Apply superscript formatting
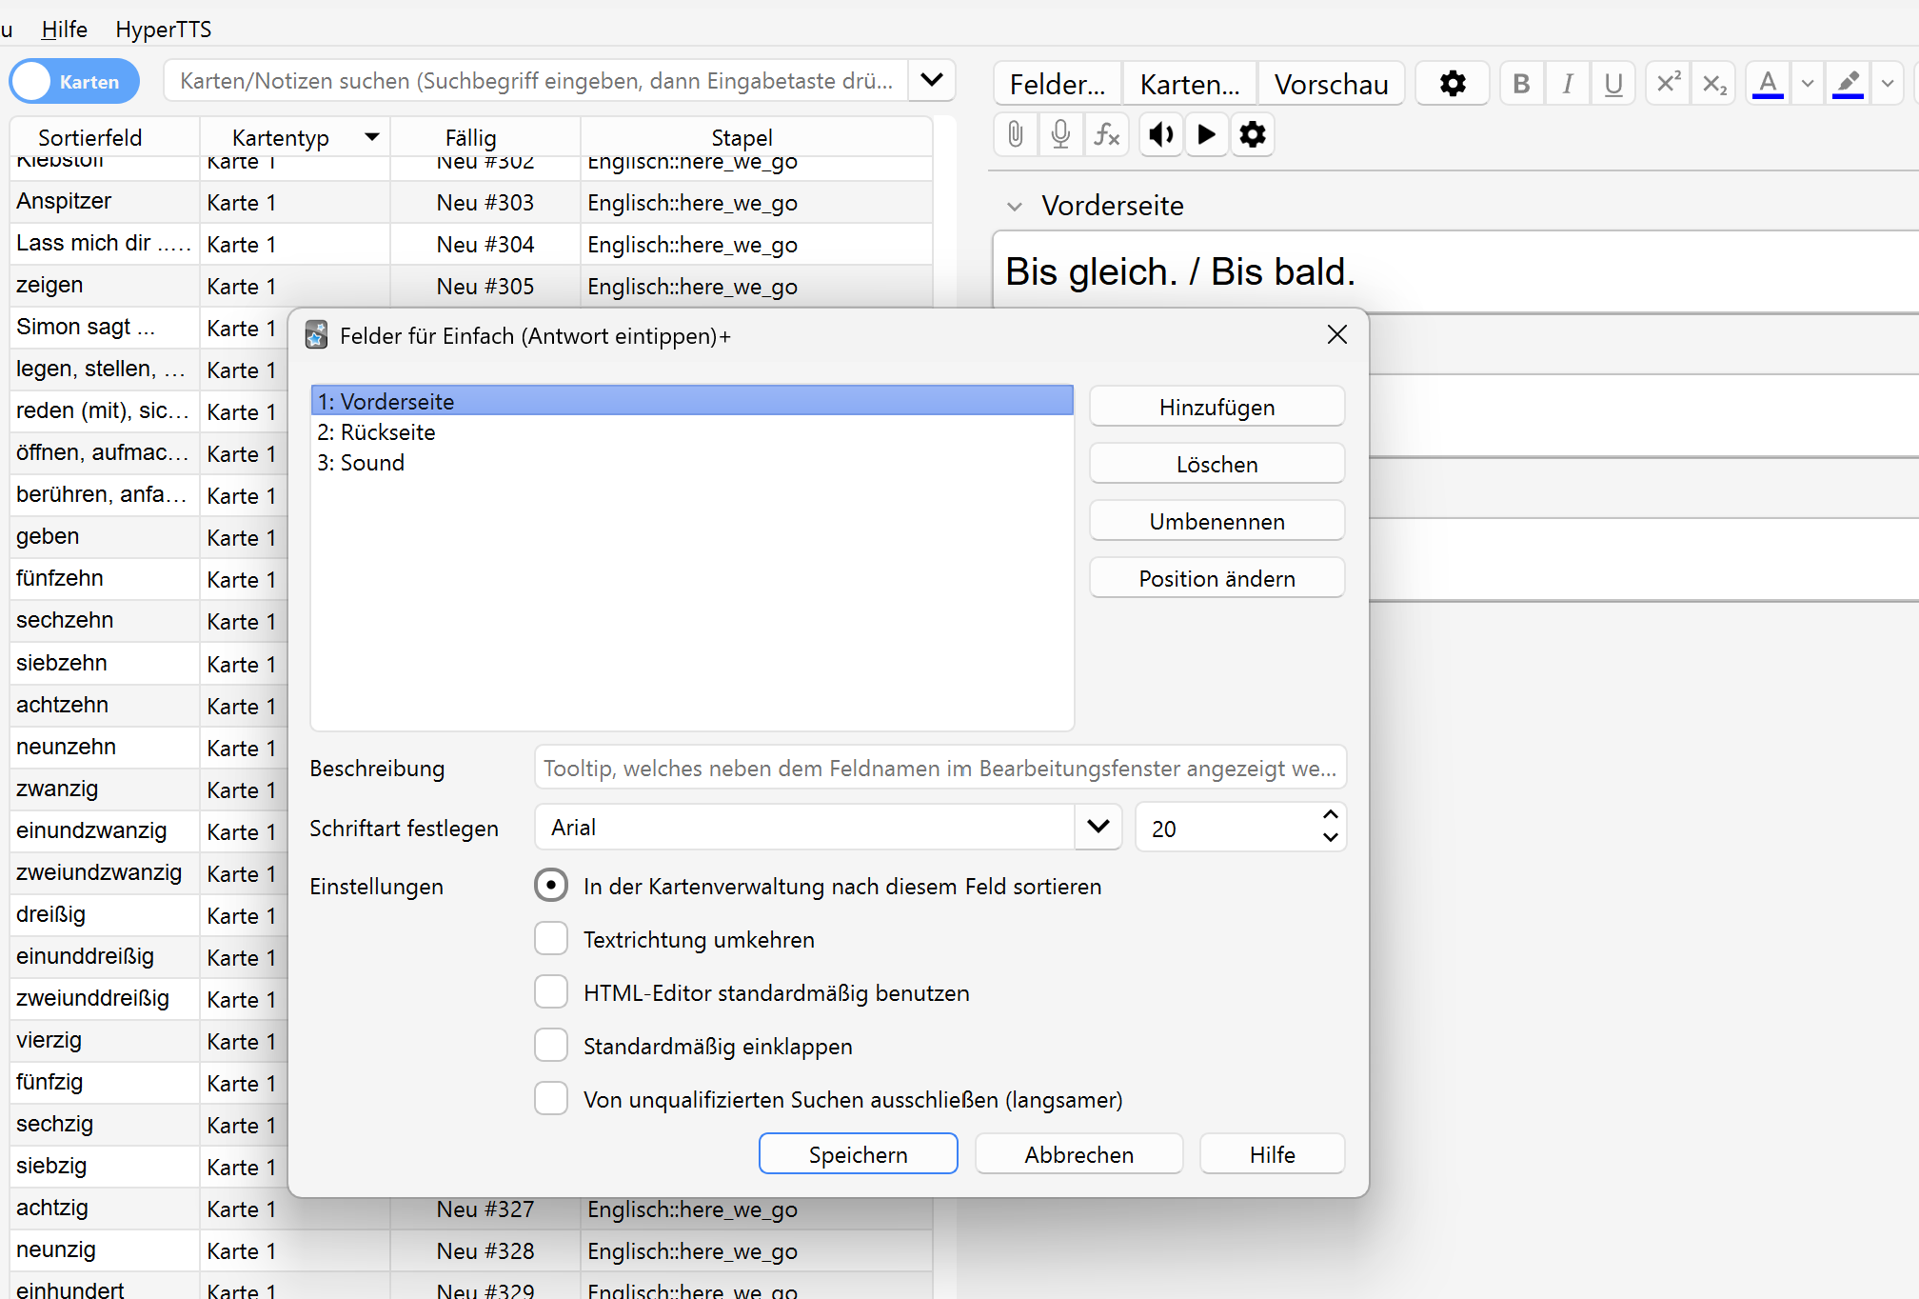The width and height of the screenshot is (1919, 1299). tap(1668, 84)
